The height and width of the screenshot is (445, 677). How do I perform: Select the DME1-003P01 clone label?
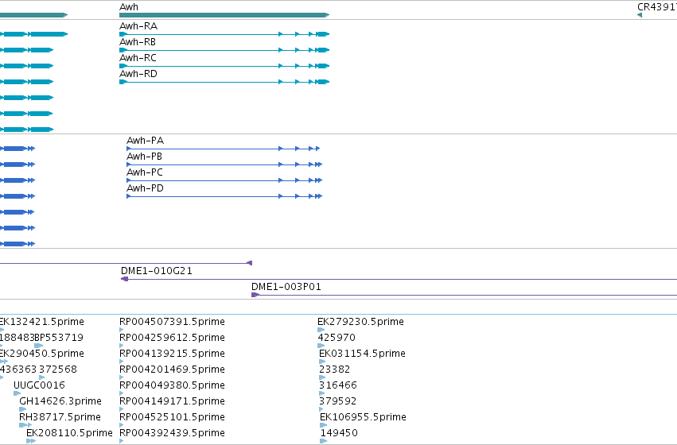click(286, 287)
